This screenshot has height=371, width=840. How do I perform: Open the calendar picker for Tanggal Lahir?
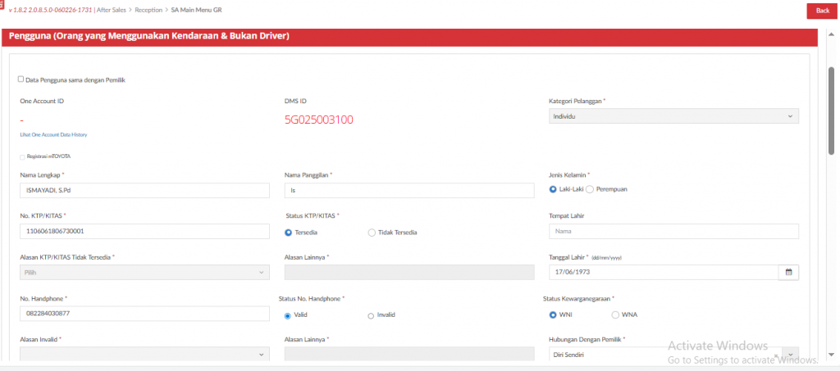pos(788,272)
